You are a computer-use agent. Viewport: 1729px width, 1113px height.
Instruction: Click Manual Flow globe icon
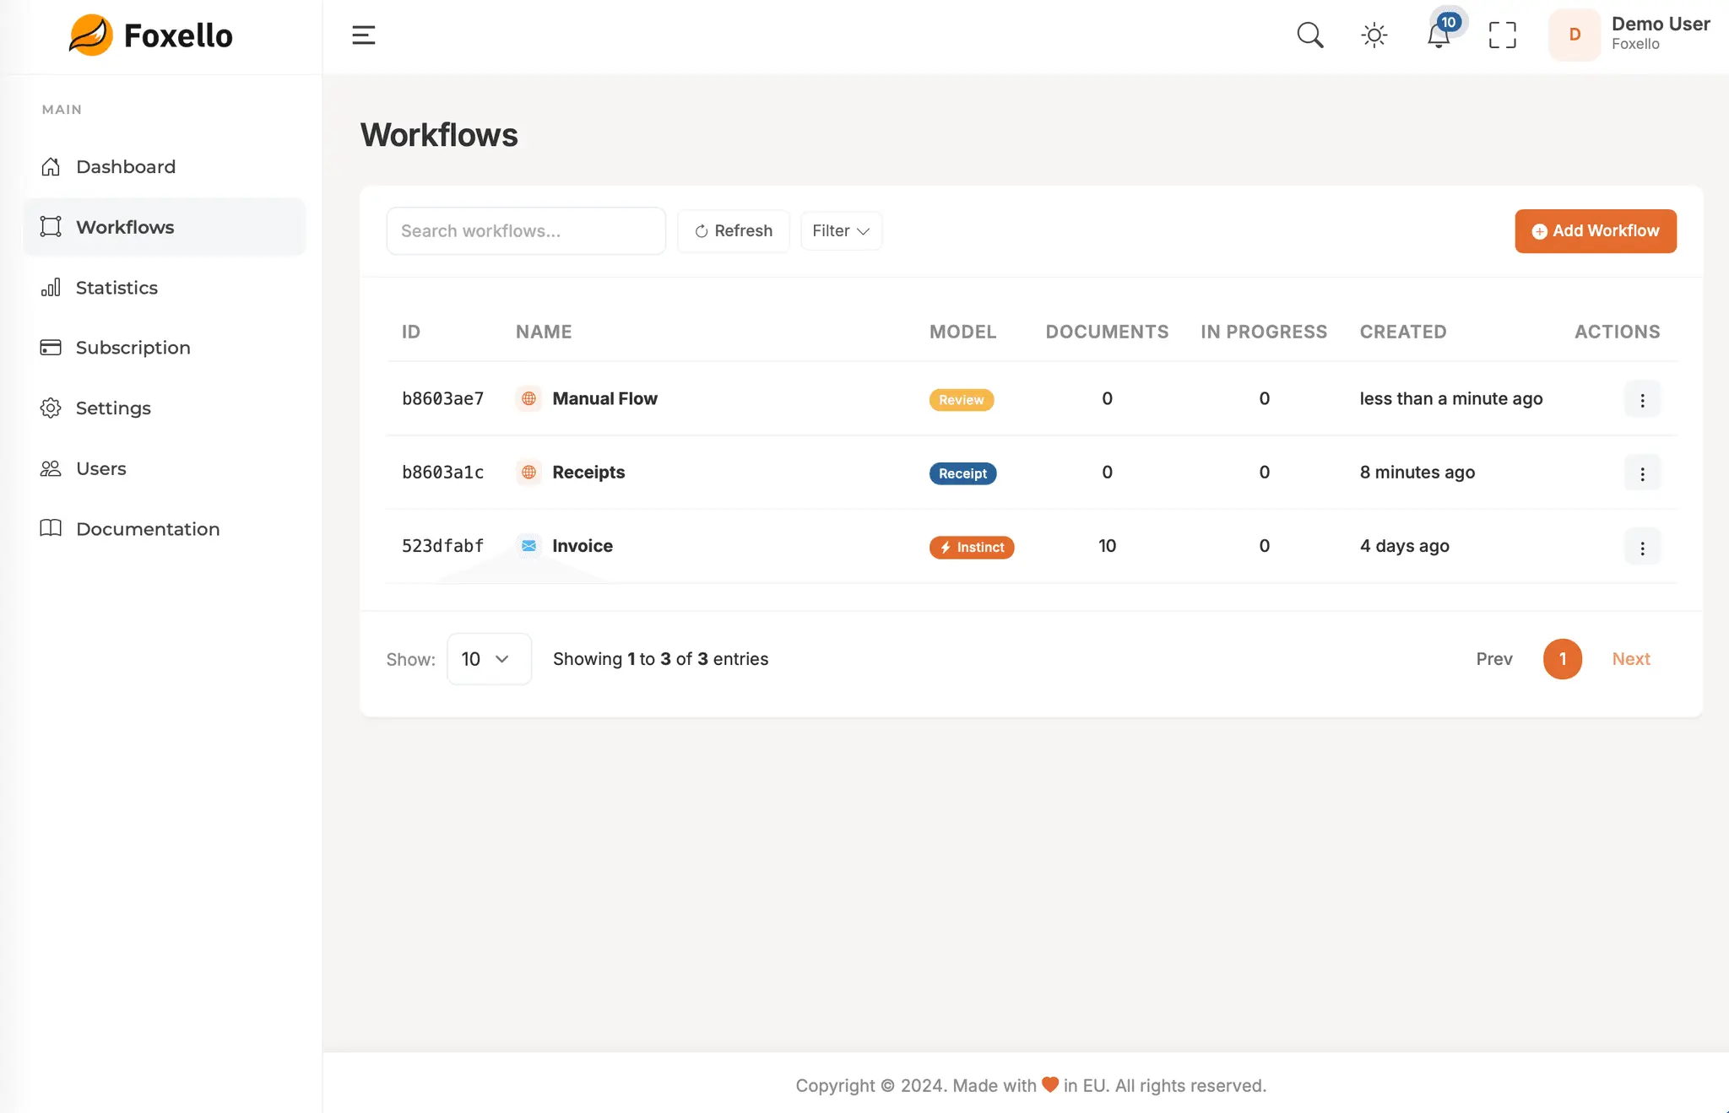click(x=528, y=398)
